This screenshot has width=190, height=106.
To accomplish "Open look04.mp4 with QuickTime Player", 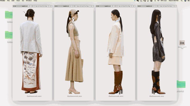I will click(x=166, y=6).
